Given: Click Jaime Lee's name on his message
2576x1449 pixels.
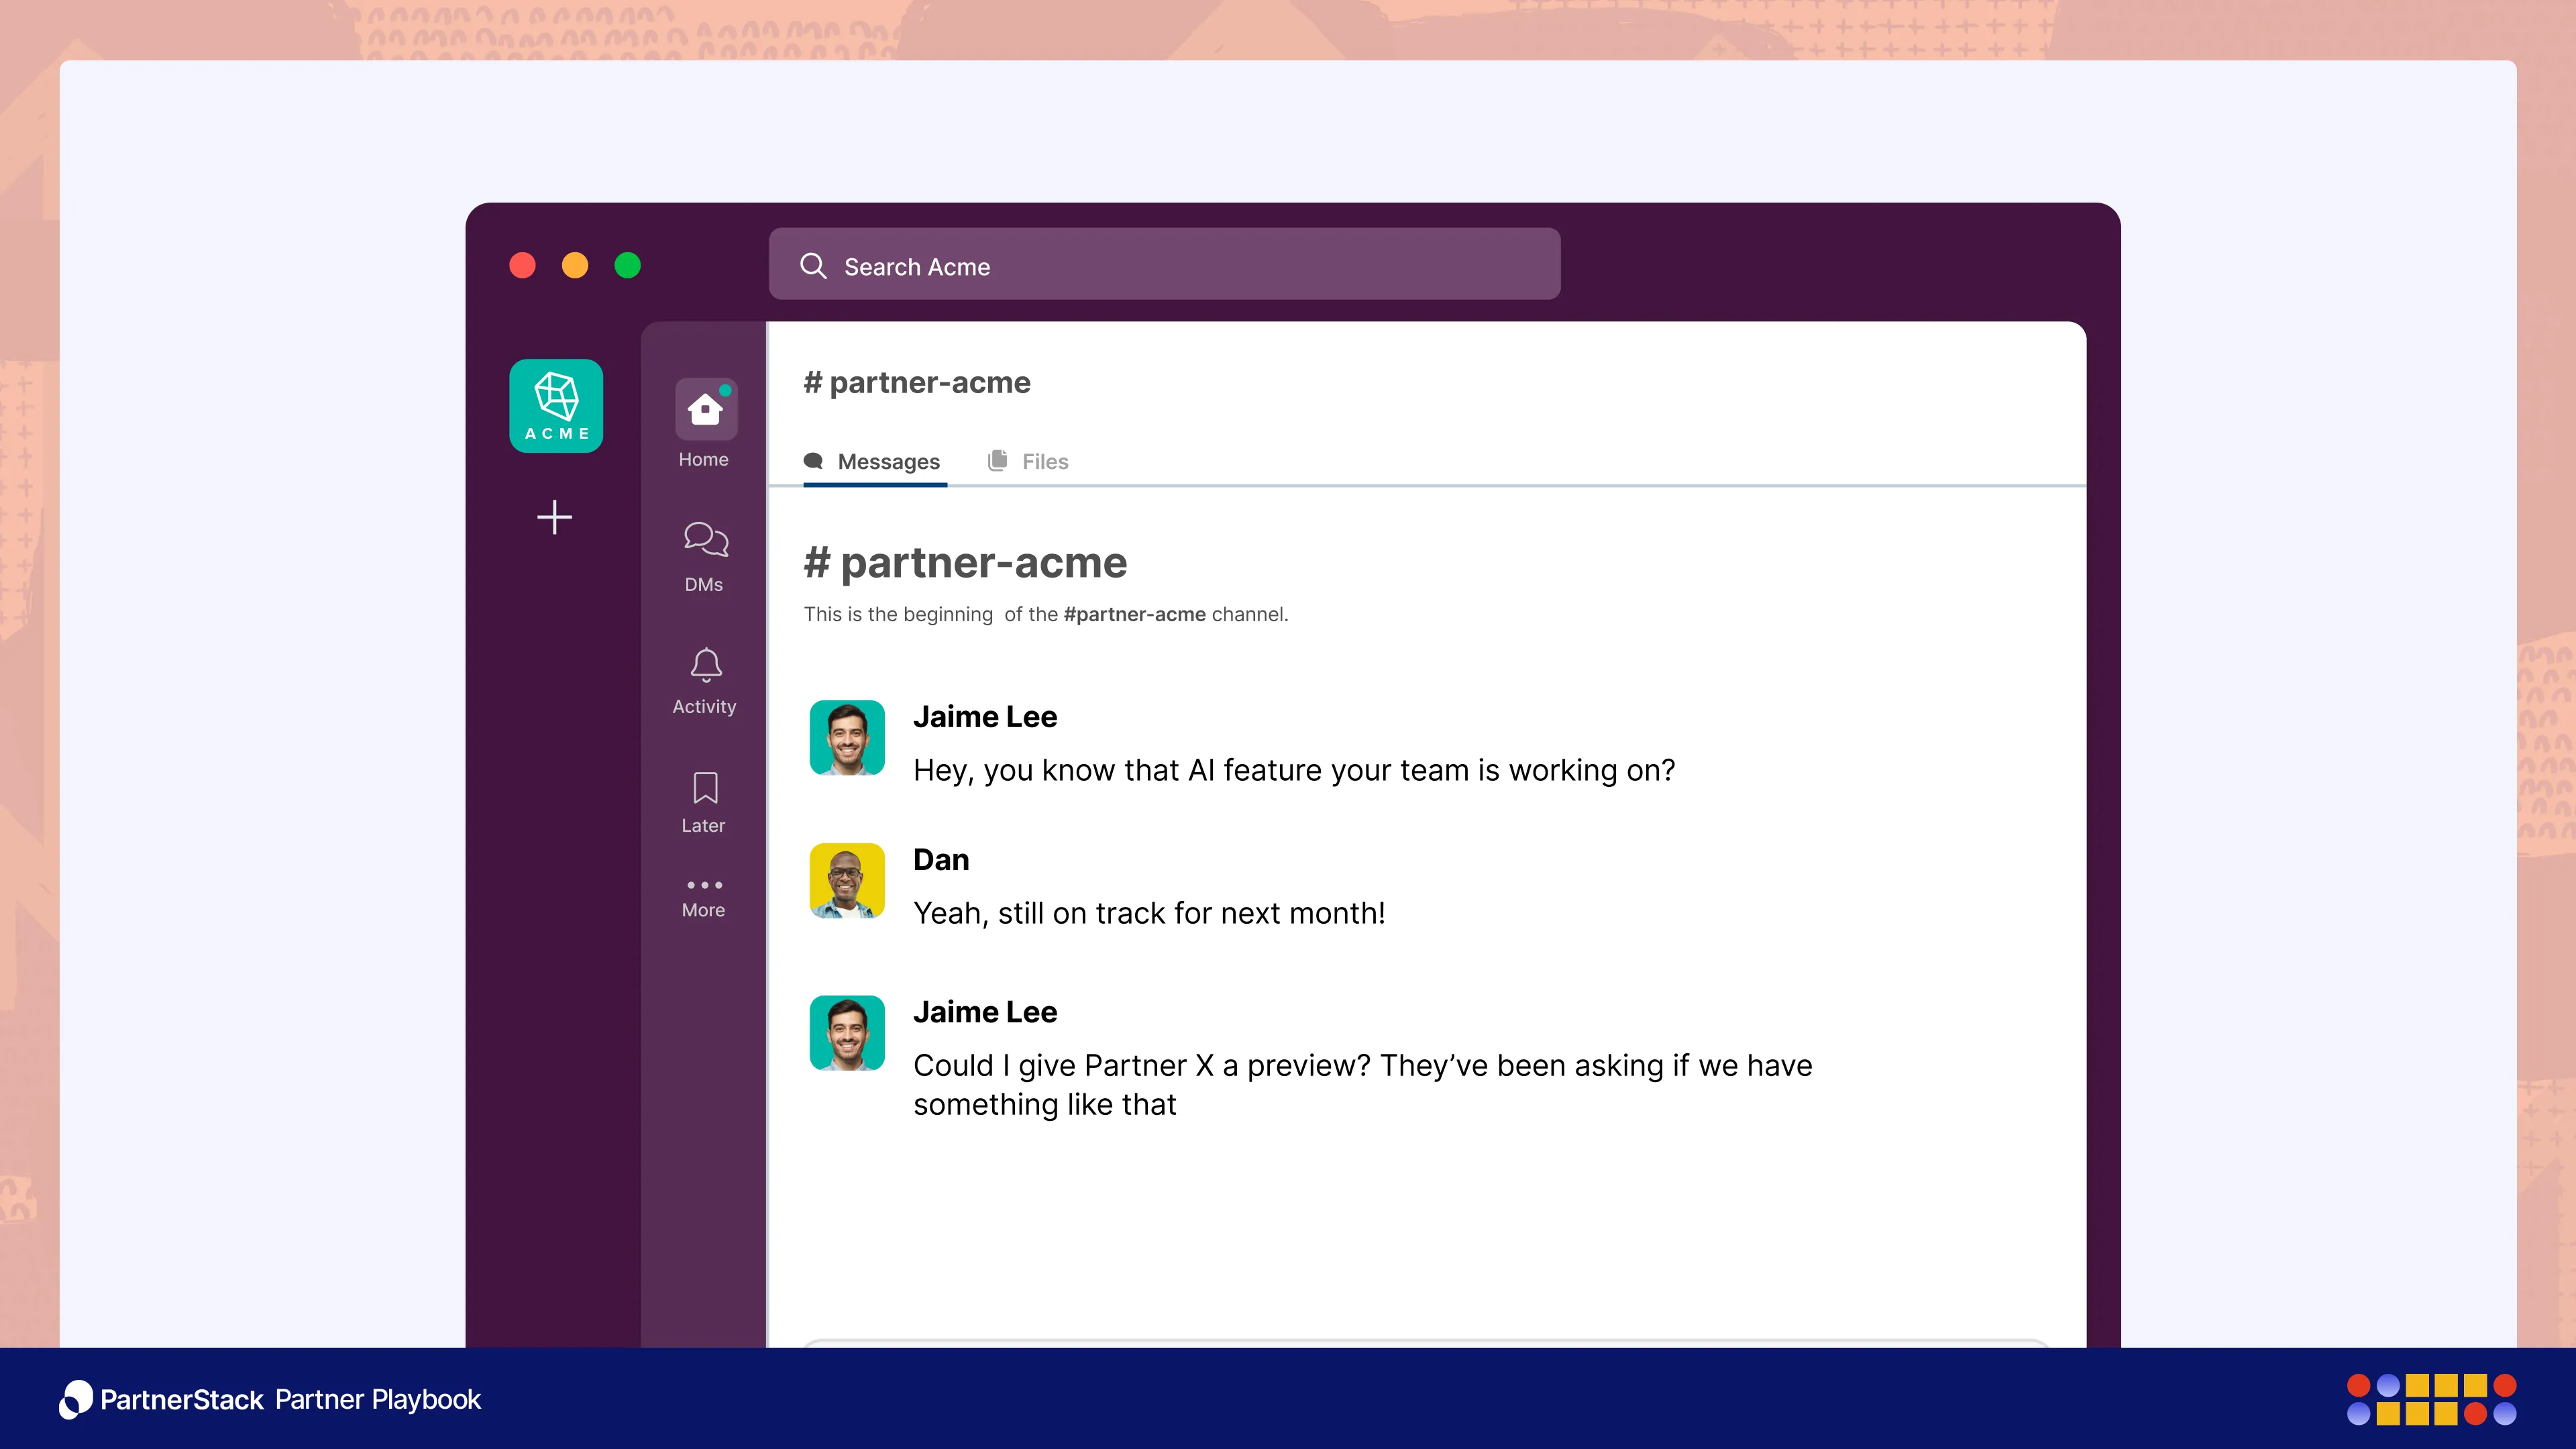Looking at the screenshot, I should pyautogui.click(x=985, y=716).
